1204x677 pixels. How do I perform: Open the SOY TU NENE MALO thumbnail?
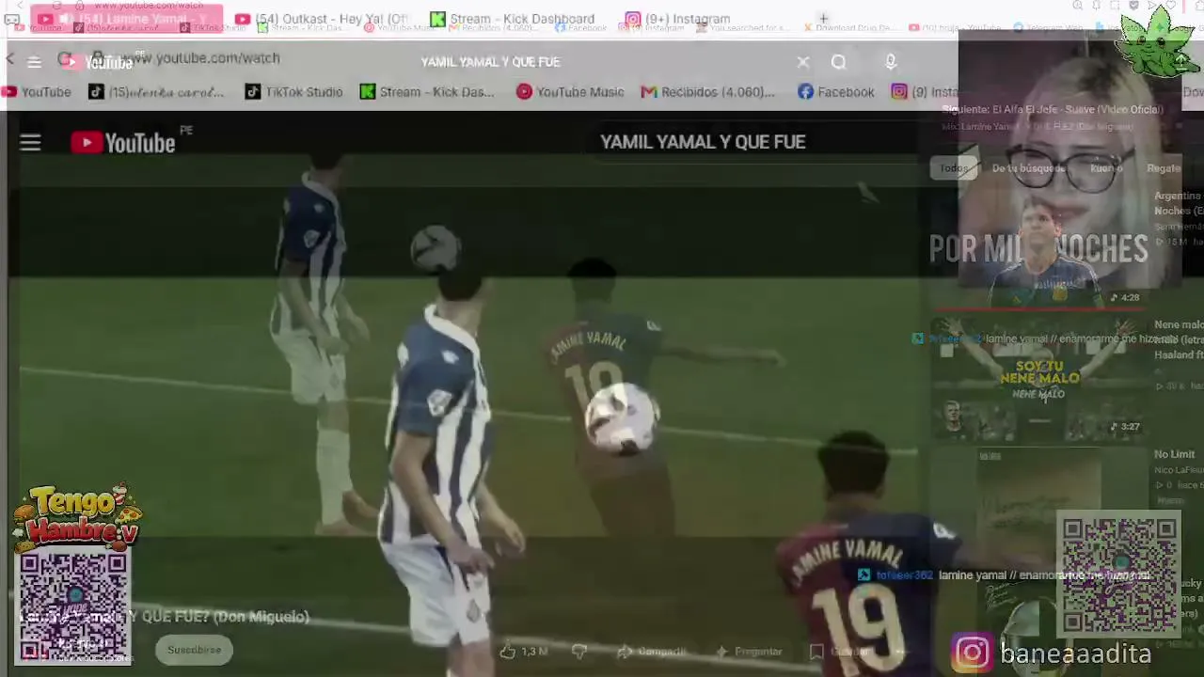[1038, 378]
